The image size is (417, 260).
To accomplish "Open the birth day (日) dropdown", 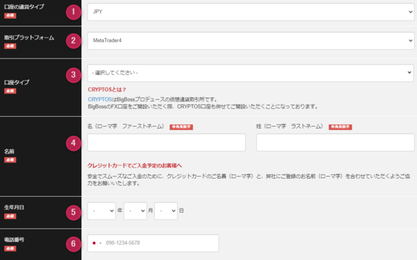I will tap(166, 211).
